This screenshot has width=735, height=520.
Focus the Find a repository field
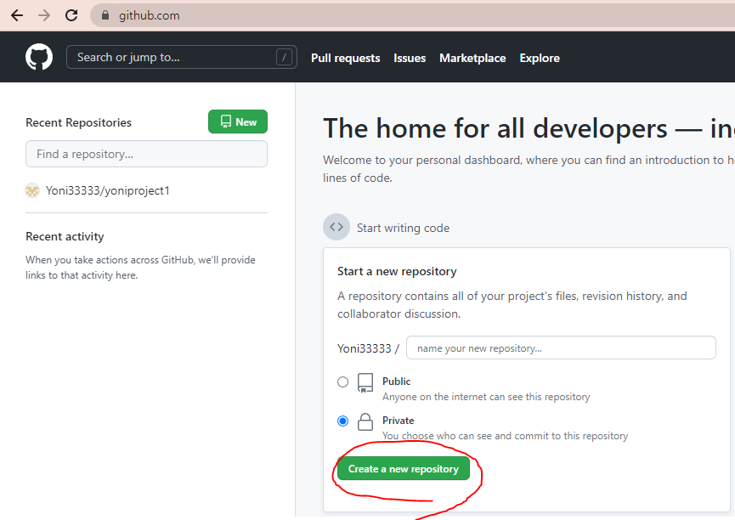tap(146, 154)
